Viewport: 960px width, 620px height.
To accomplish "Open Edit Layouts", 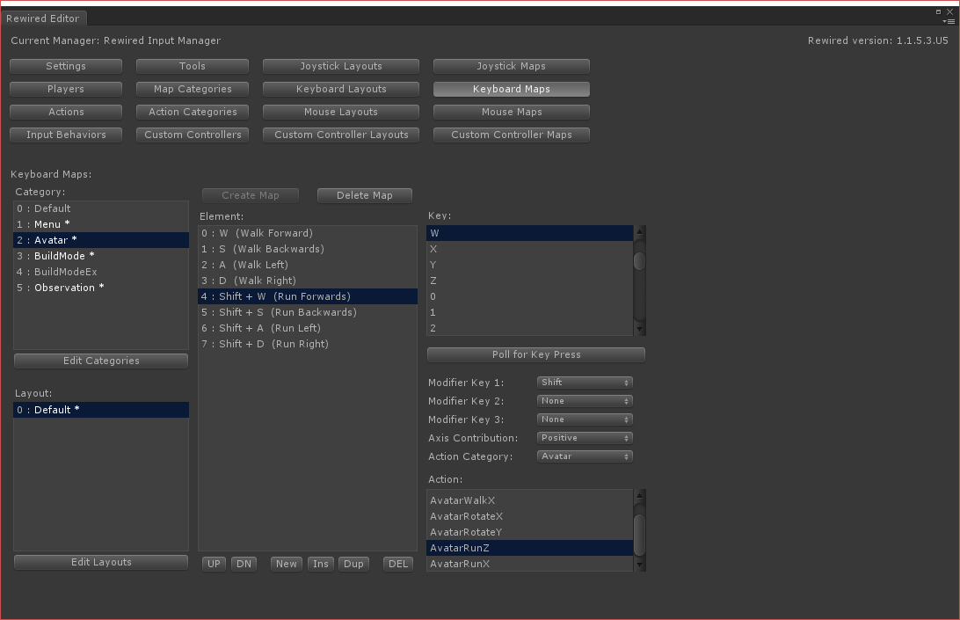I will tap(100, 562).
